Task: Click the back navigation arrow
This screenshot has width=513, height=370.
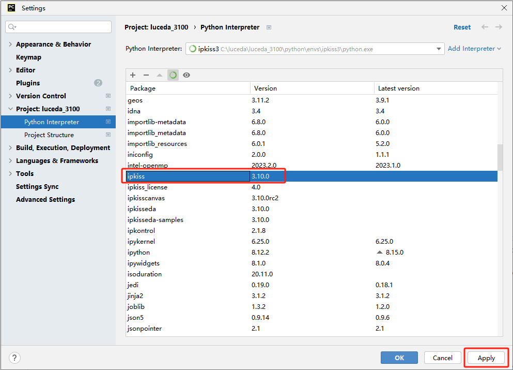Action: point(485,27)
